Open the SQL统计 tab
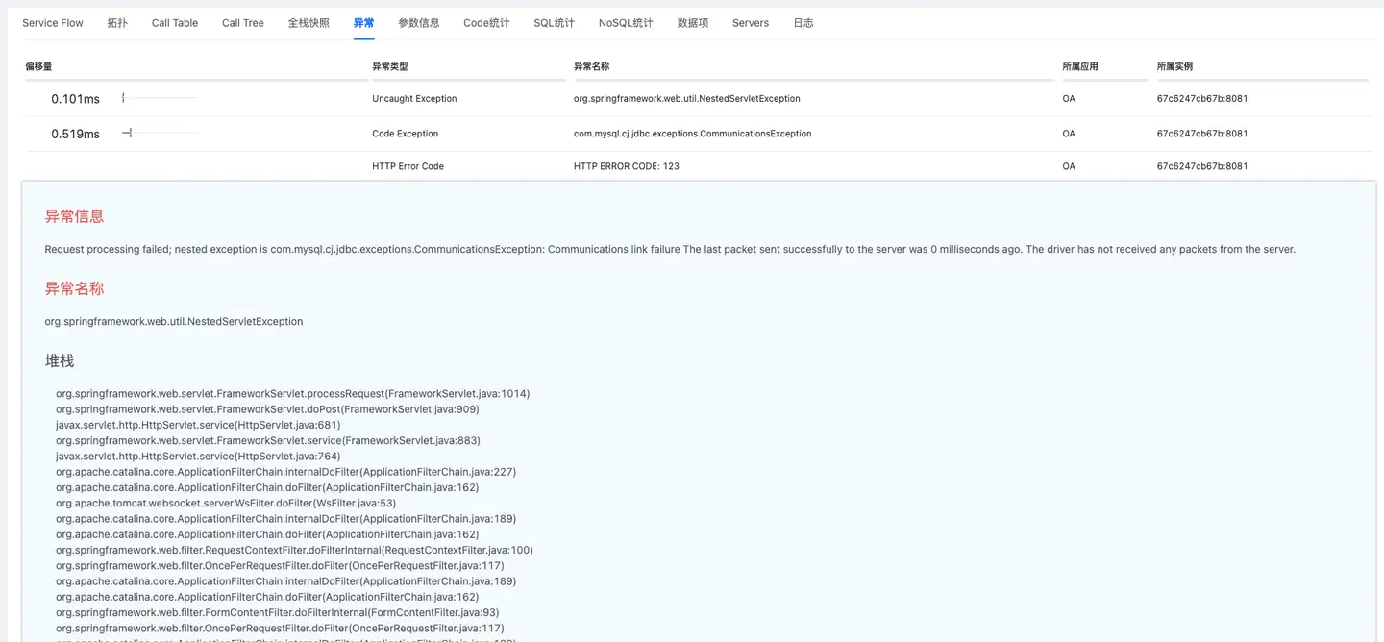Viewport: 1384px width, 642px height. (554, 23)
